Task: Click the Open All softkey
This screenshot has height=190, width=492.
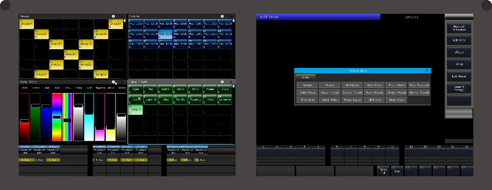Action: [383, 171]
